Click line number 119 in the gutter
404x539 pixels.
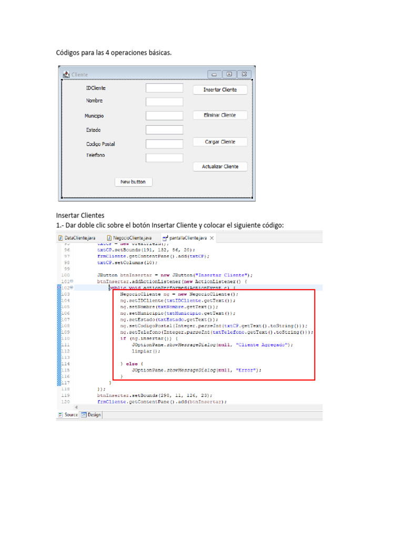pyautogui.click(x=65, y=395)
